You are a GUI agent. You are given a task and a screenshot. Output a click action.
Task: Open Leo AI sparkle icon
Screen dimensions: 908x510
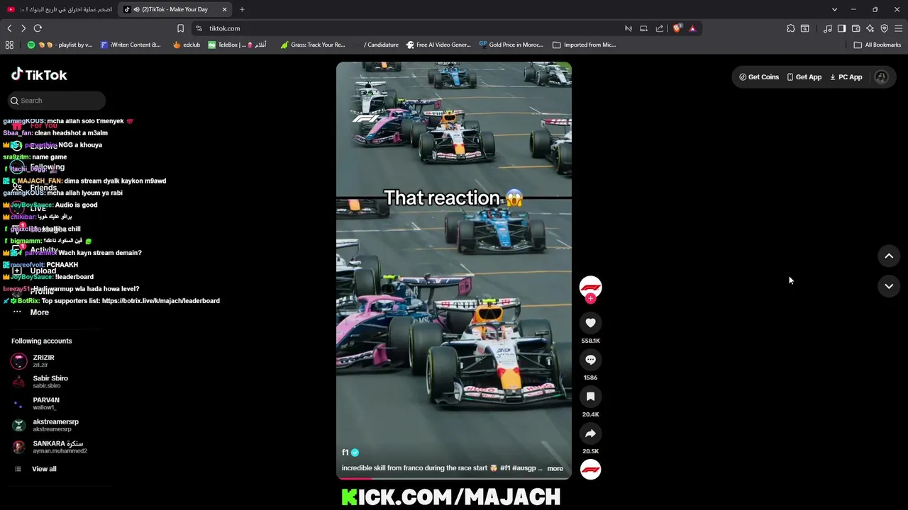[870, 28]
